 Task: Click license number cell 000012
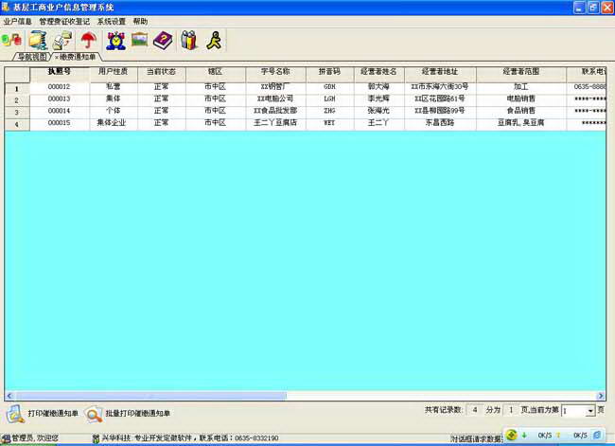(x=60, y=87)
